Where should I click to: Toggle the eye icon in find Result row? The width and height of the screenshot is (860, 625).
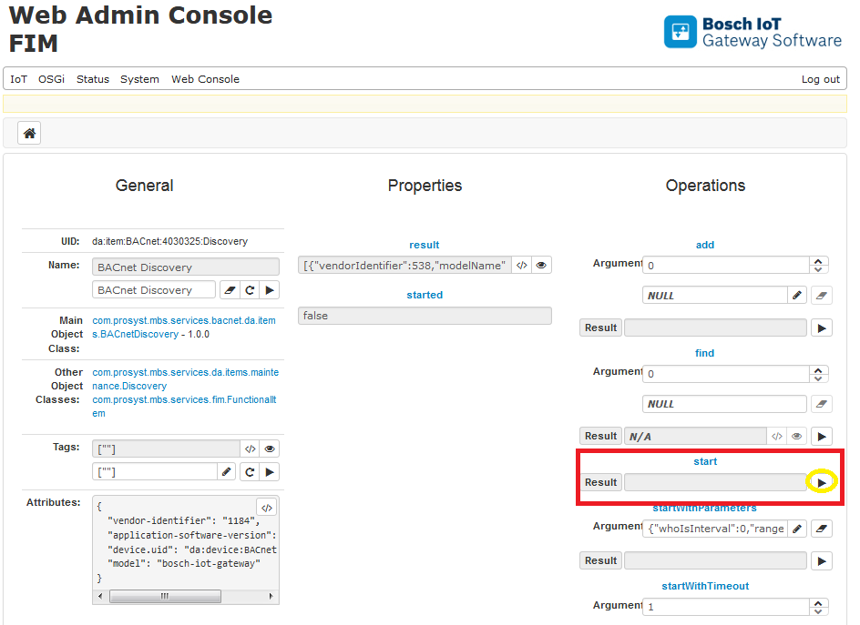point(797,437)
